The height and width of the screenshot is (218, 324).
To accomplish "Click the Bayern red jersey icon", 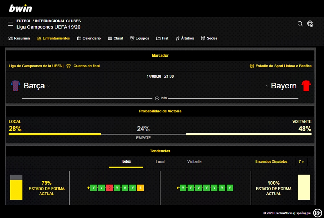I will pyautogui.click(x=306, y=86).
